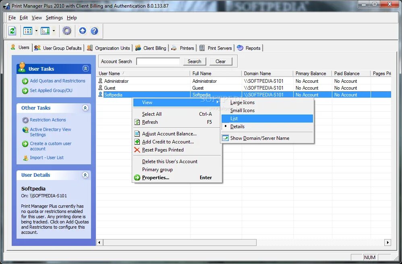Collapse the User Tasks panel
Image resolution: width=402 pixels, height=264 pixels.
click(85, 69)
